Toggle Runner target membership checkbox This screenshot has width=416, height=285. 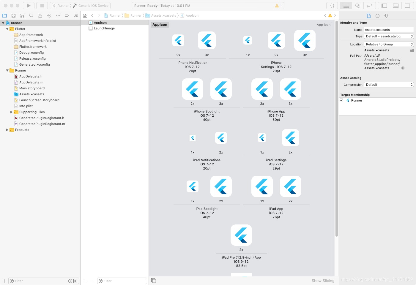click(x=341, y=100)
